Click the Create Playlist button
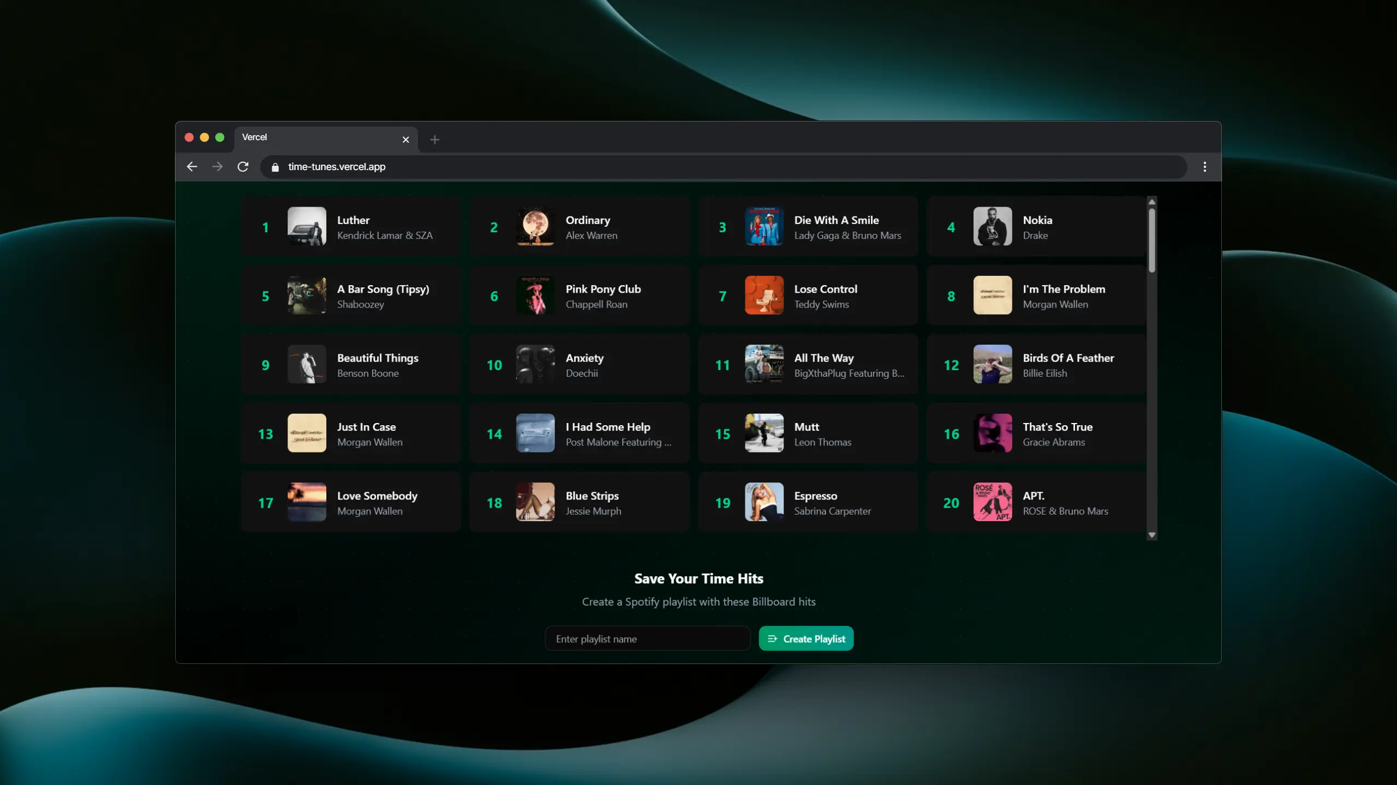Screen dimensions: 1397x785 (806, 638)
